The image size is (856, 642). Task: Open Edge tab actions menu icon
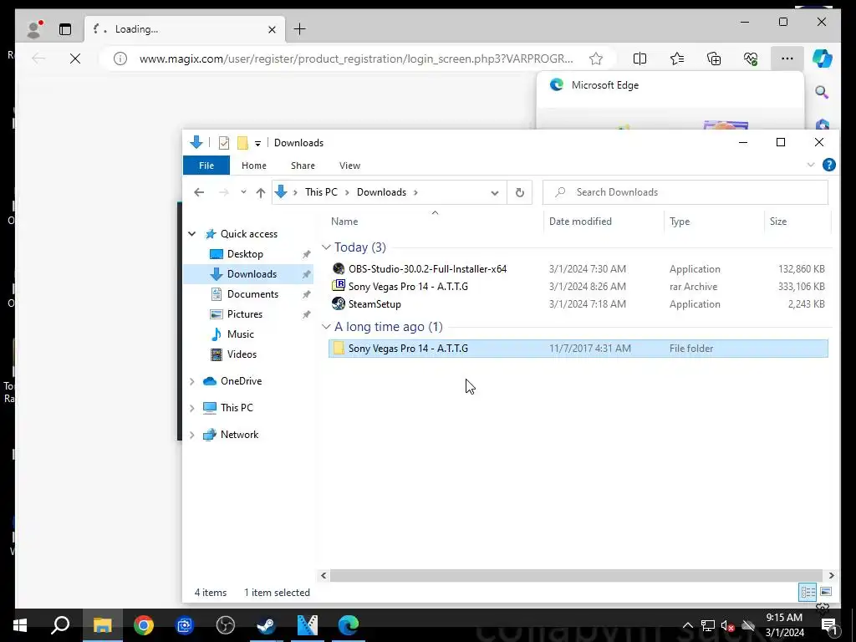(x=65, y=29)
